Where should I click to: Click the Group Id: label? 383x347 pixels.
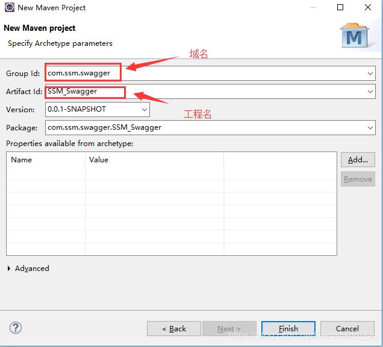[x=23, y=74]
